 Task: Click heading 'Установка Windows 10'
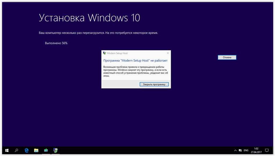tap(89, 18)
